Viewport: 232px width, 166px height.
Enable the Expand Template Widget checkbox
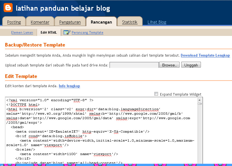pos(156,94)
